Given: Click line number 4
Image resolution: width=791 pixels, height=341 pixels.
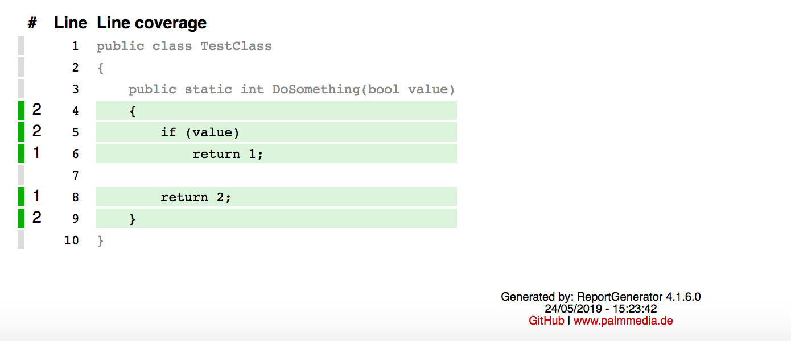Looking at the screenshot, I should click(x=76, y=111).
